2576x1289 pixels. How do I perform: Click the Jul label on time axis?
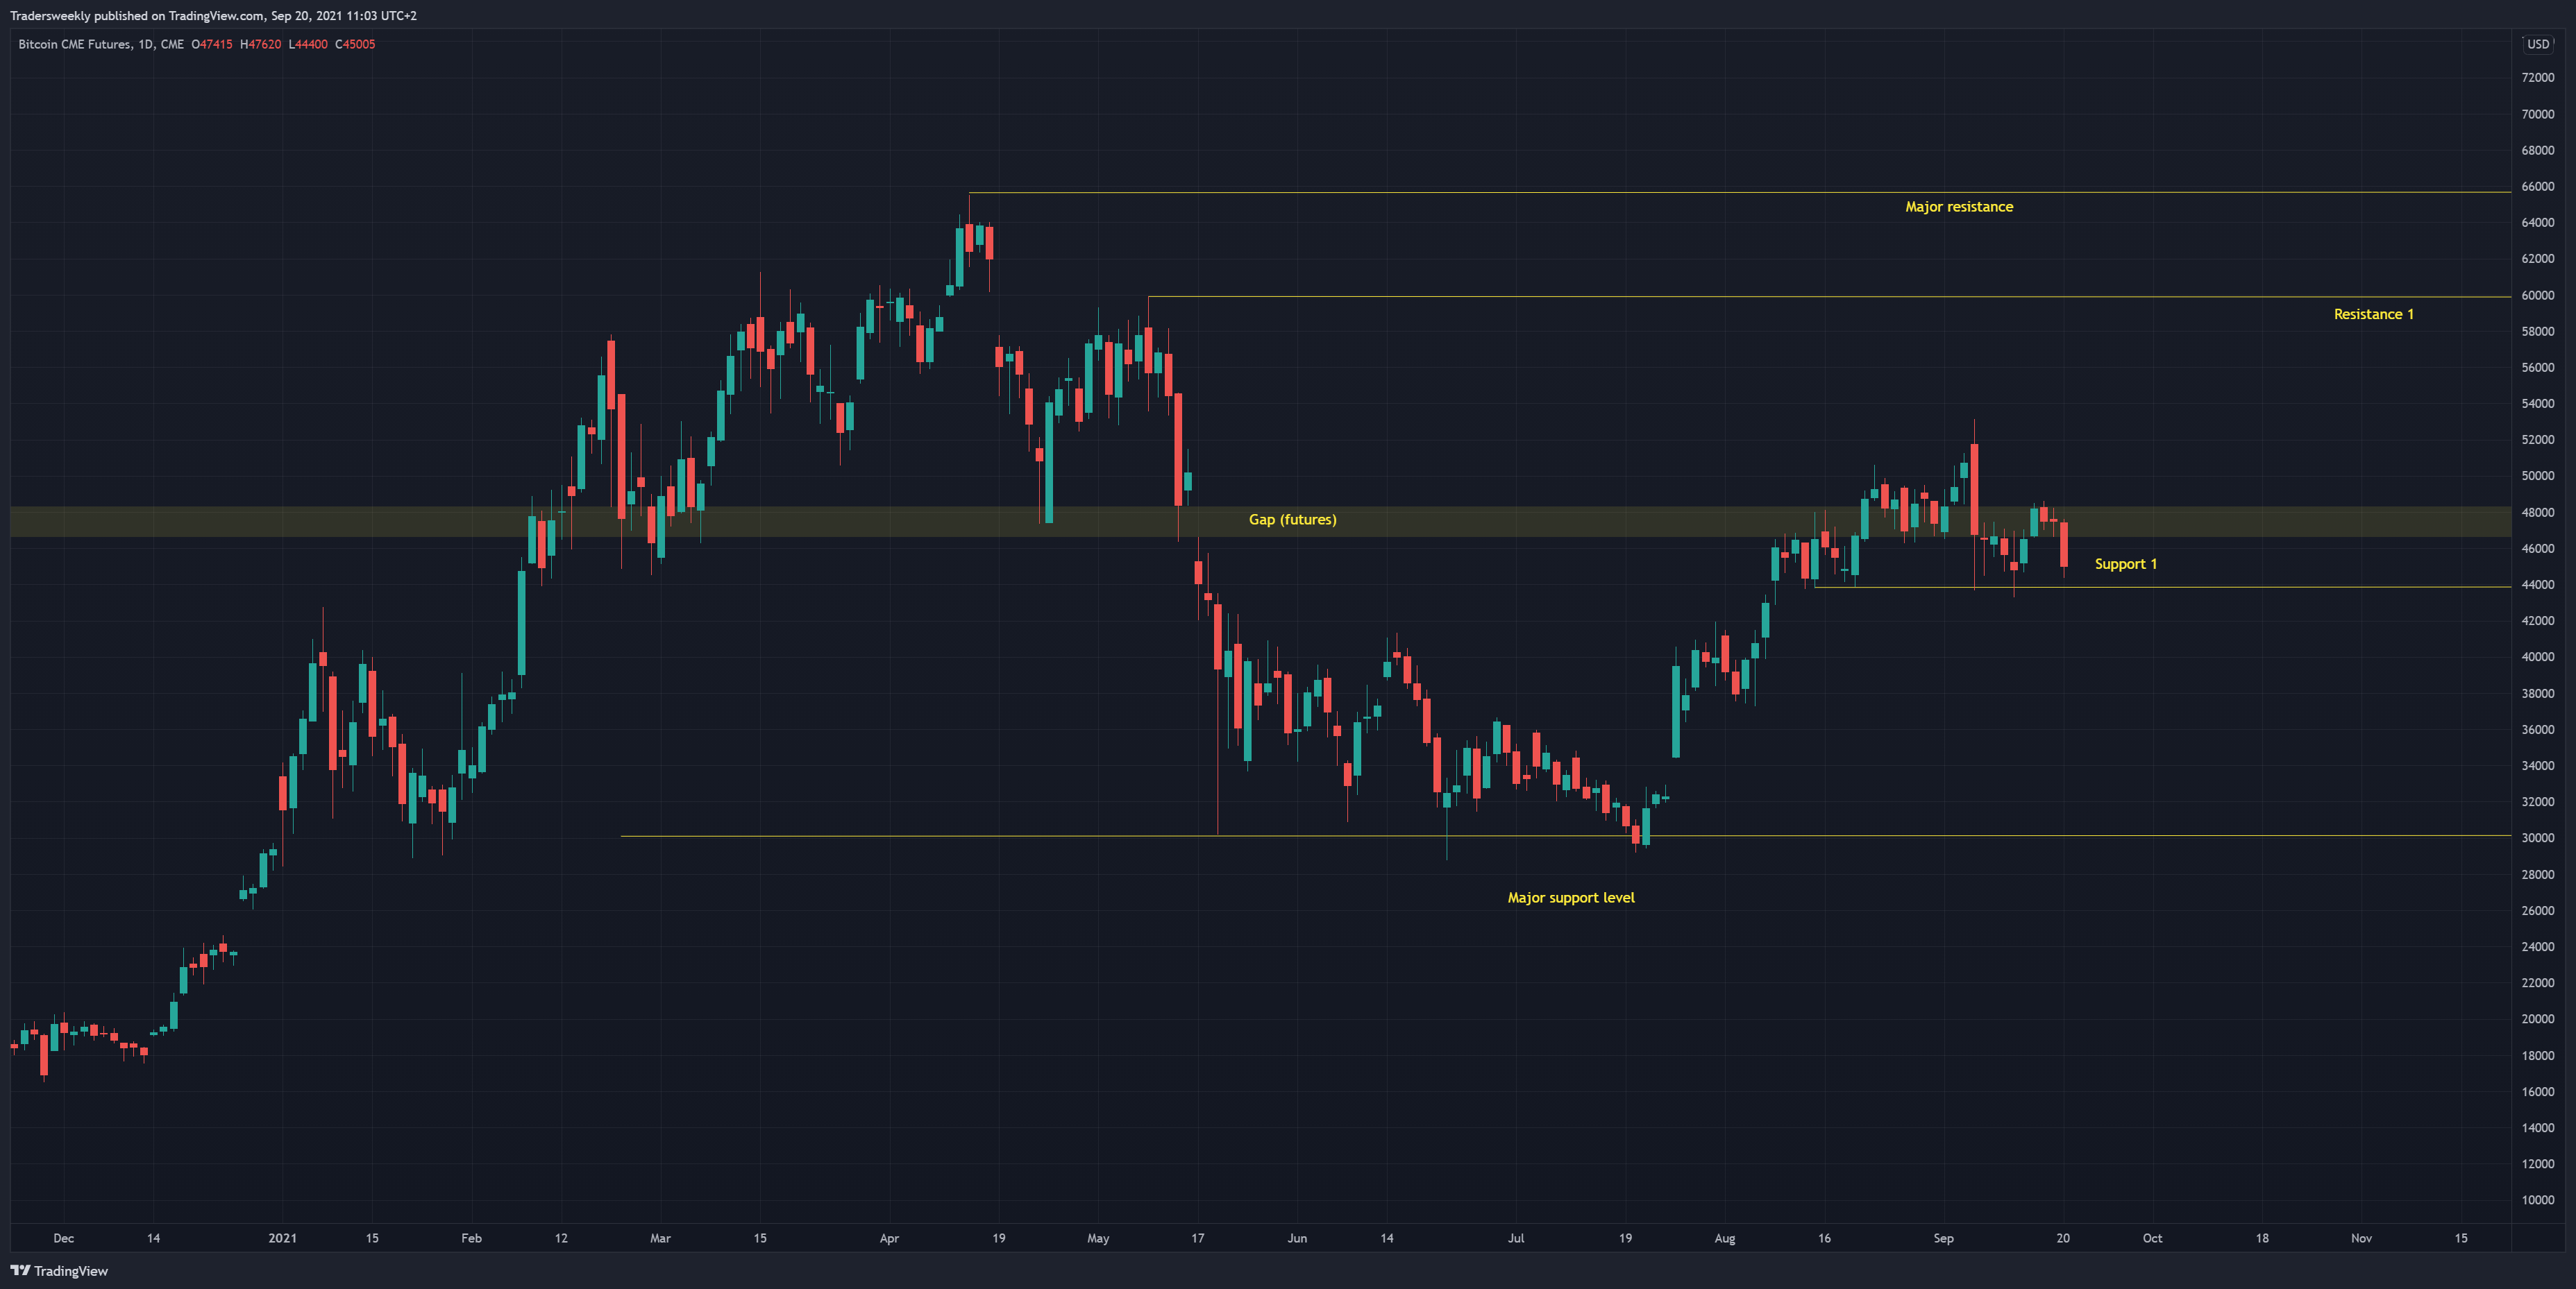click(1516, 1239)
